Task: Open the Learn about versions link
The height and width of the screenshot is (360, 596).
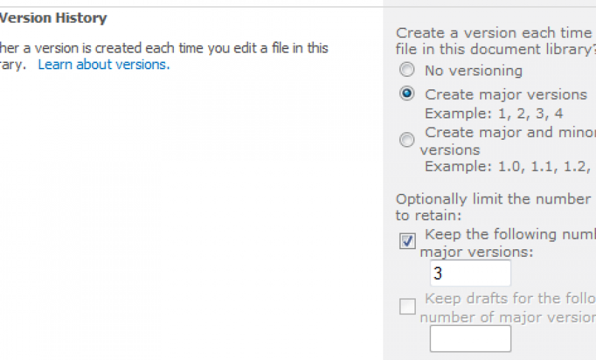Action: 103,65
